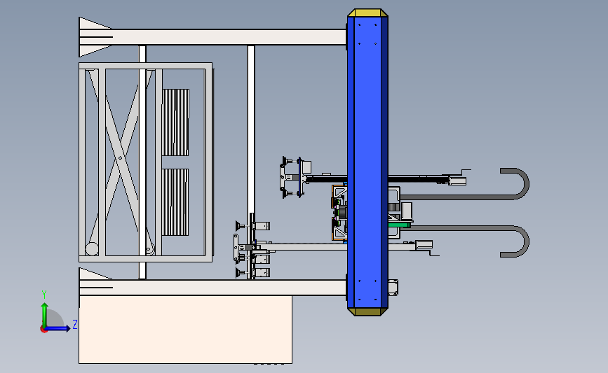Select the yellow cap at the column bottom
The width and height of the screenshot is (608, 373).
point(367,312)
